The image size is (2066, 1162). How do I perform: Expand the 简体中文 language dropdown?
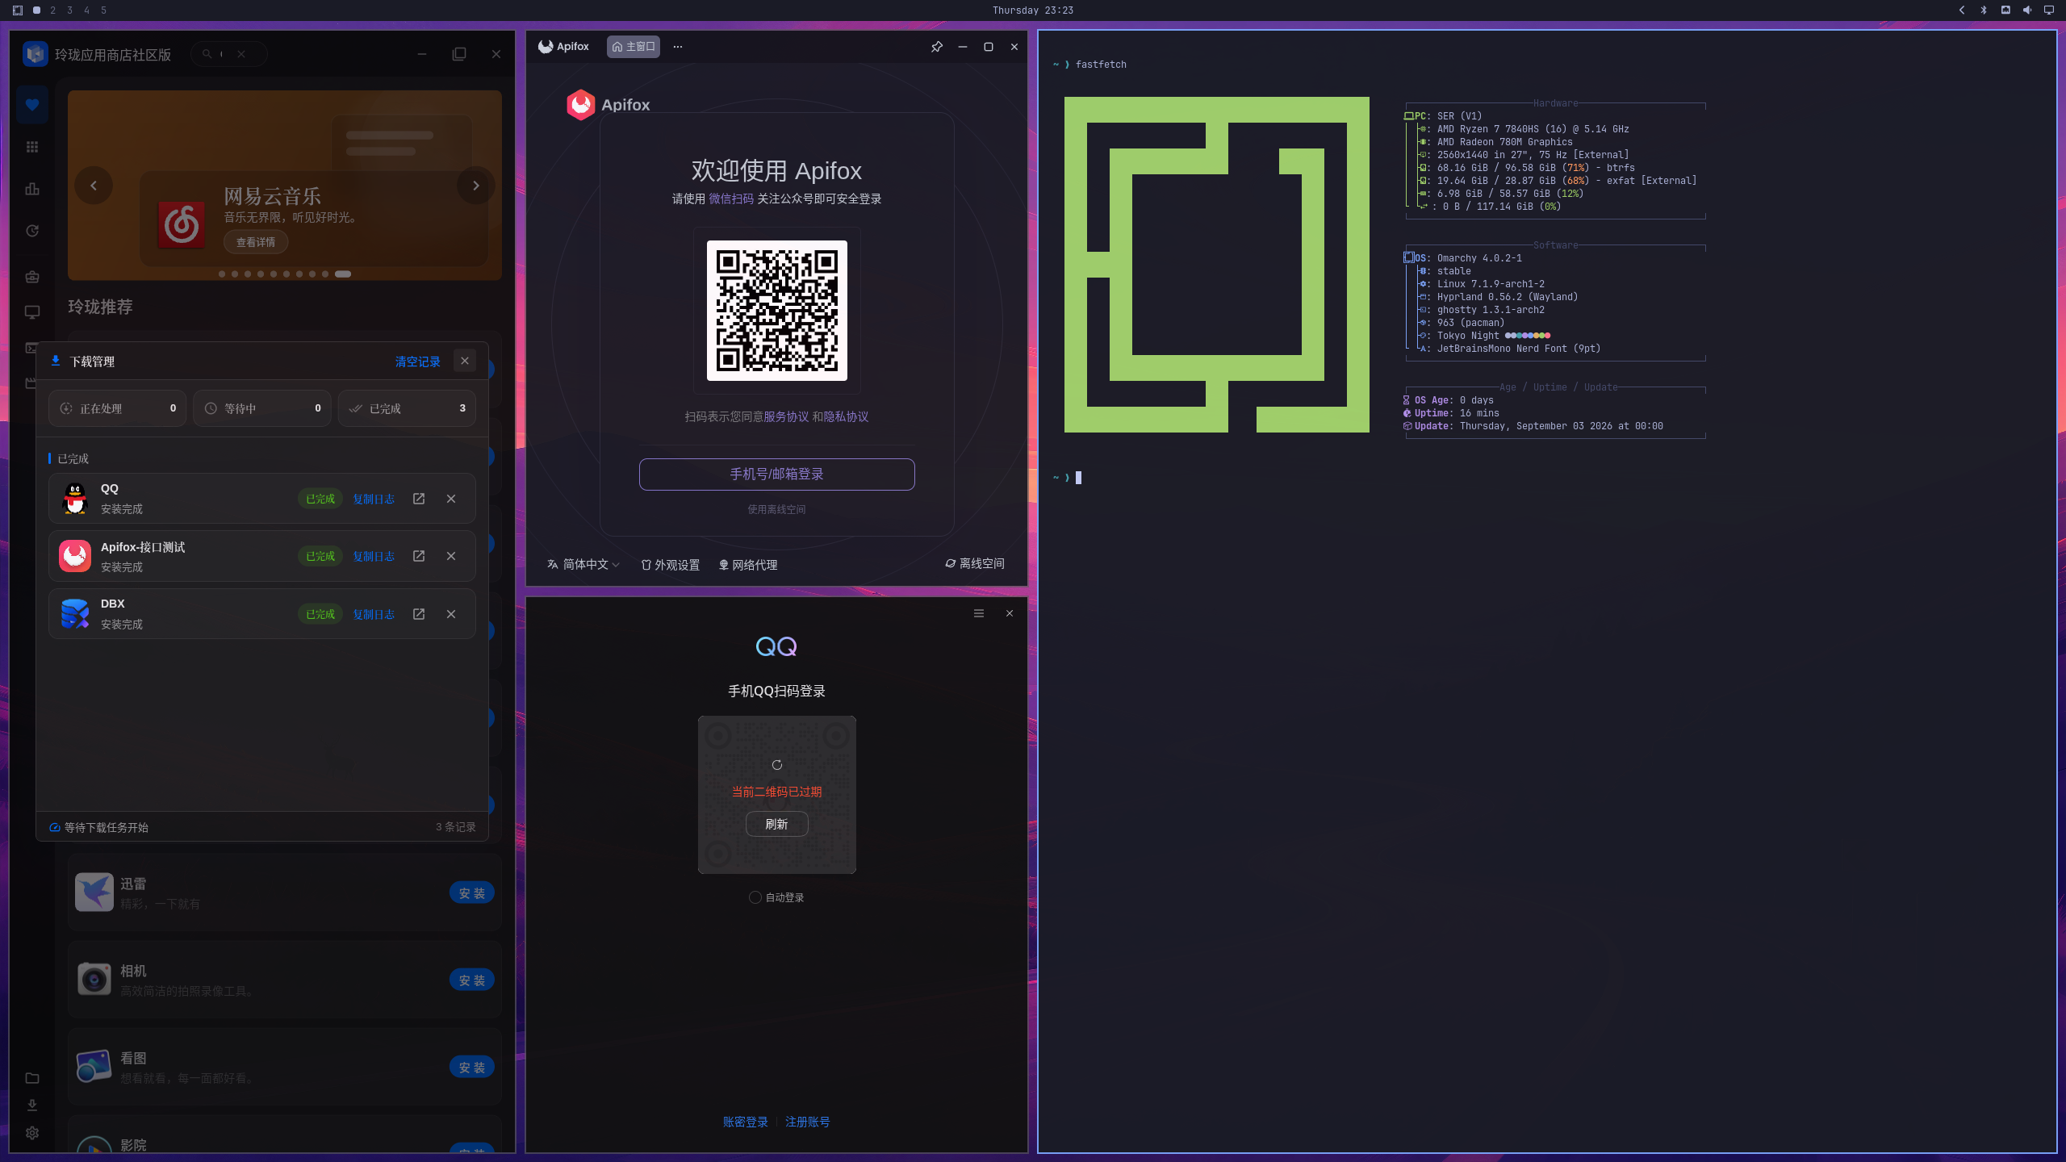583,565
